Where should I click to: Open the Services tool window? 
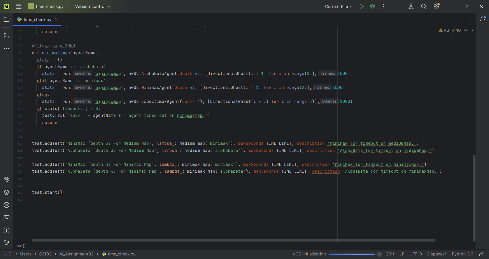click(6, 205)
